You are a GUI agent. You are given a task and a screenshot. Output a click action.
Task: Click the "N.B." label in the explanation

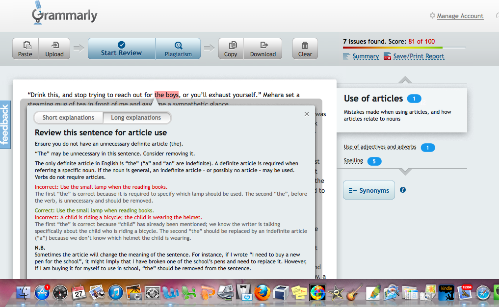click(x=40, y=248)
